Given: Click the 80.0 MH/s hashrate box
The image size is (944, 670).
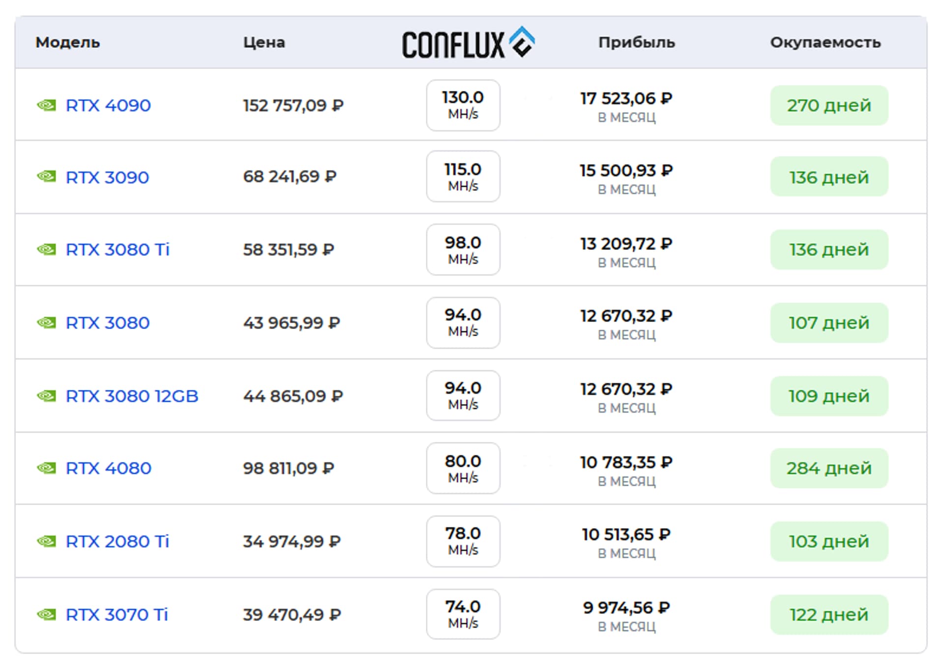Looking at the screenshot, I should click(463, 468).
